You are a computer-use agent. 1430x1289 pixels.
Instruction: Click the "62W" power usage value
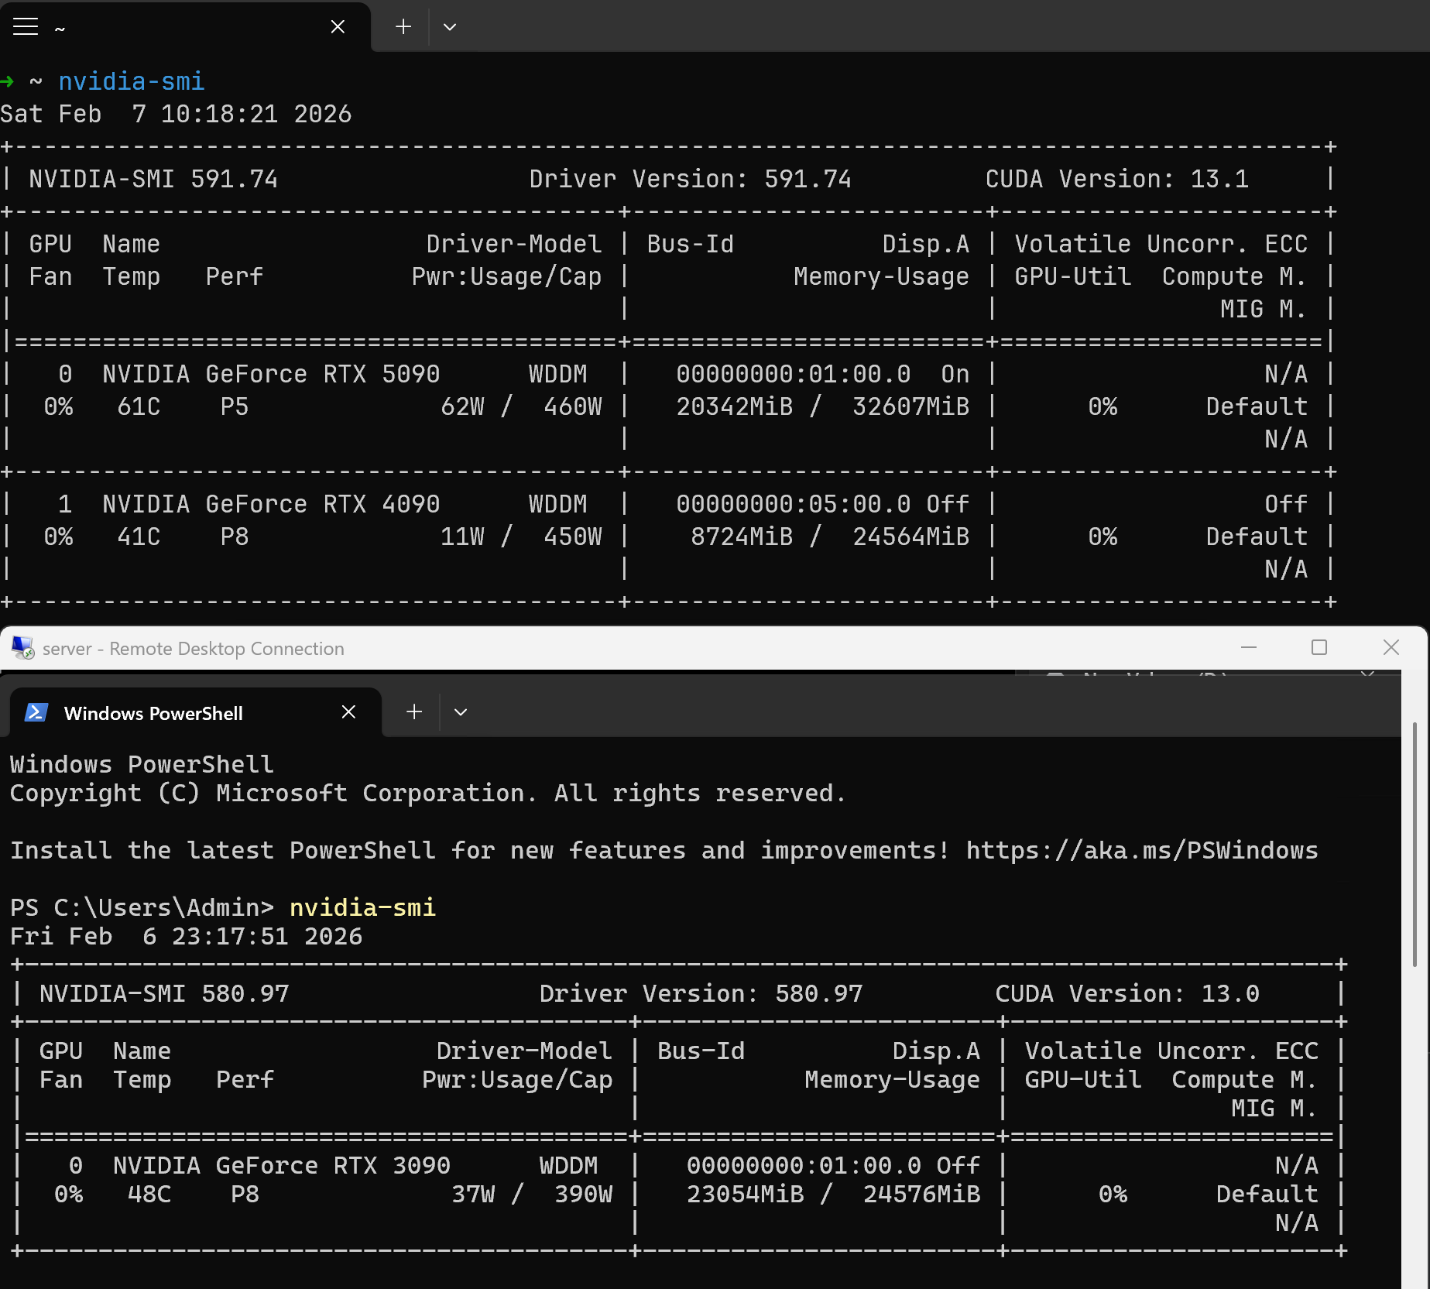pos(463,407)
